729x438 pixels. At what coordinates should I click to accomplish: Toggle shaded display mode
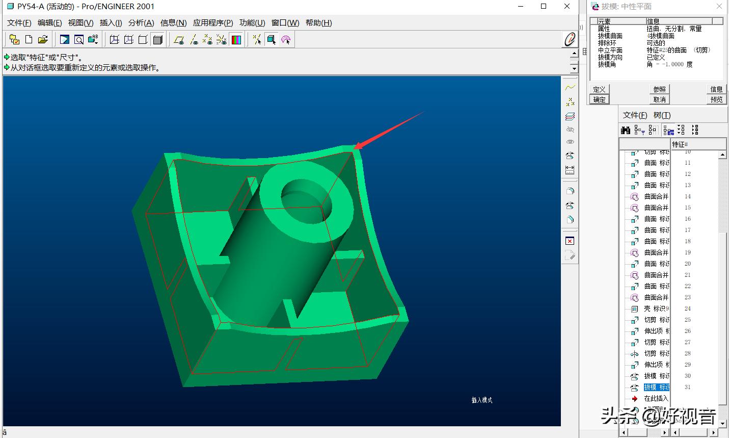click(158, 40)
